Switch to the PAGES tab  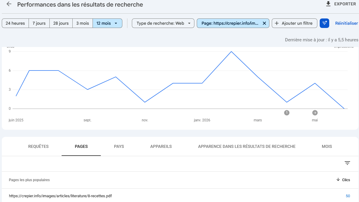[x=81, y=146]
